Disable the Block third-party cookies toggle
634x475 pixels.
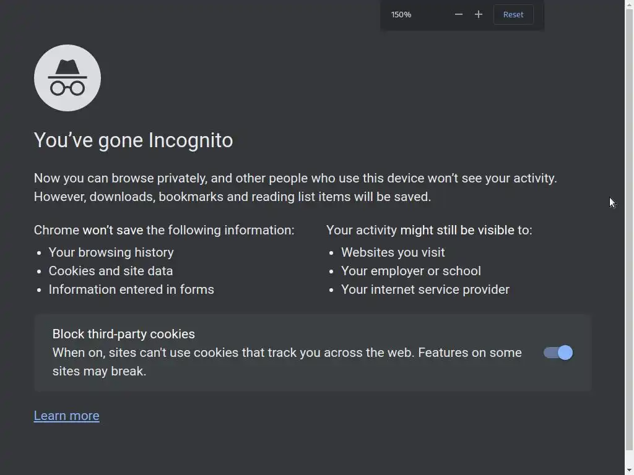point(558,353)
